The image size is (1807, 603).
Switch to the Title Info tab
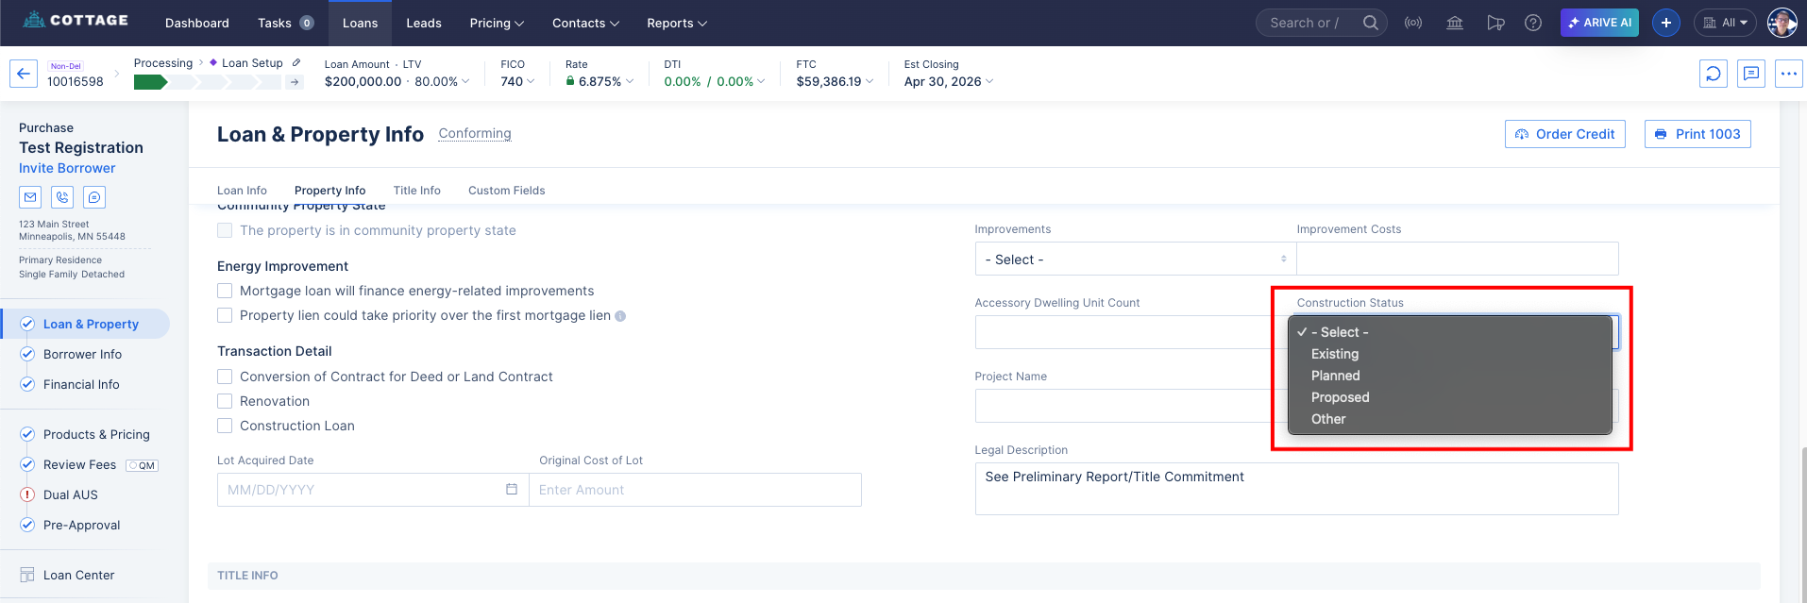416,191
